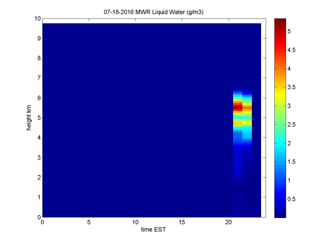Click y-axis tick label '9'
The height and width of the screenshot is (244, 326).
39,38
